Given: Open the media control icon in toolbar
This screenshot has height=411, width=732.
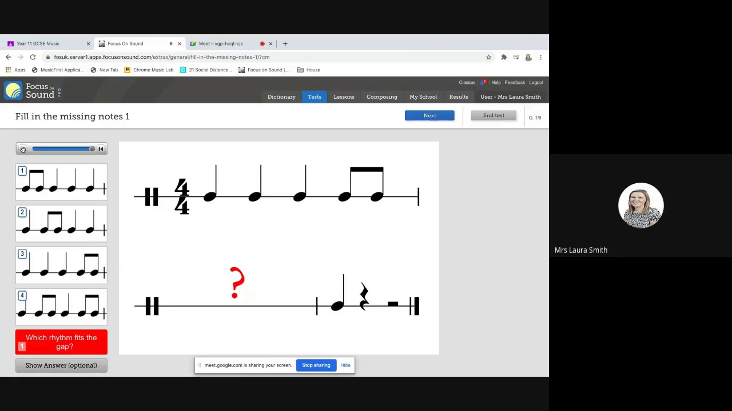Looking at the screenshot, I should 516,57.
